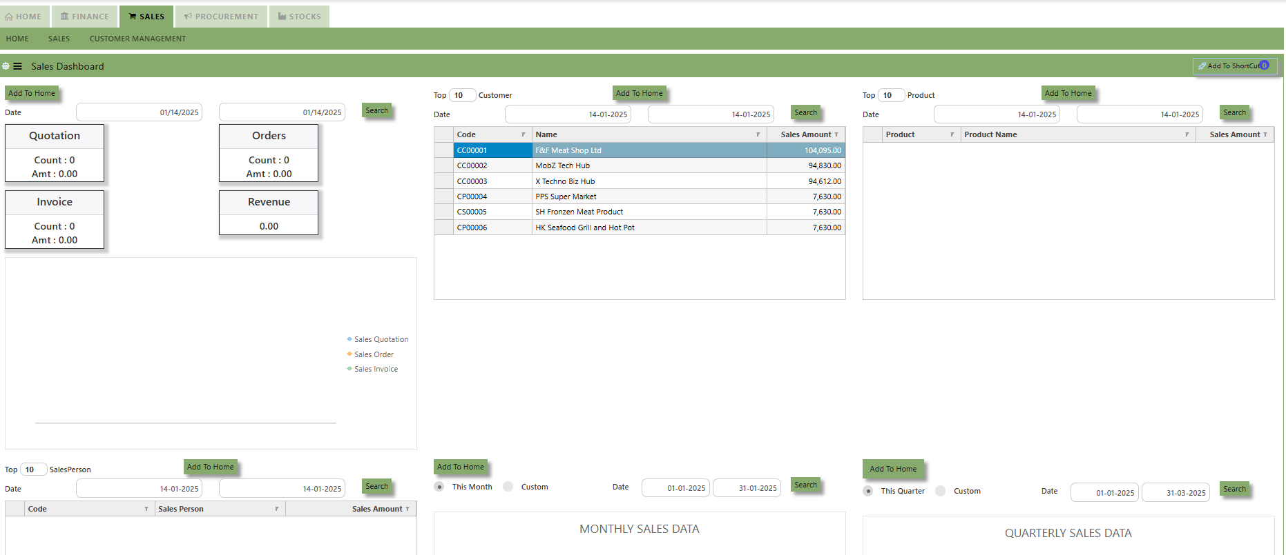The width and height of the screenshot is (1286, 555).
Task: Click the Top count field for SalesPerson
Action: 33,470
